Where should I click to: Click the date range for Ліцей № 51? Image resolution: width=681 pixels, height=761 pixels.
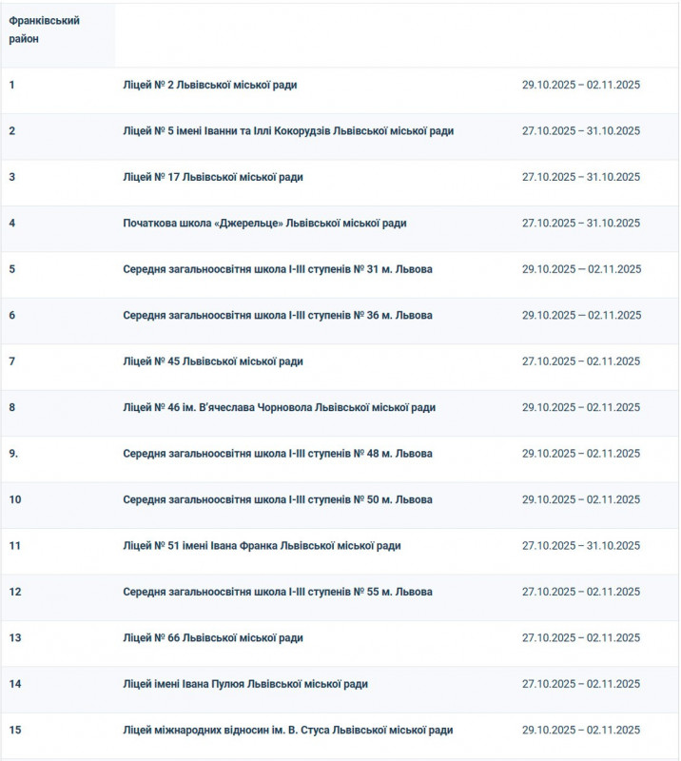[x=581, y=546]
